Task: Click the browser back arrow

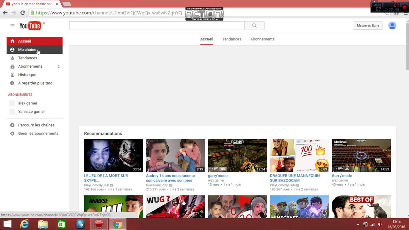Action: pyautogui.click(x=5, y=13)
